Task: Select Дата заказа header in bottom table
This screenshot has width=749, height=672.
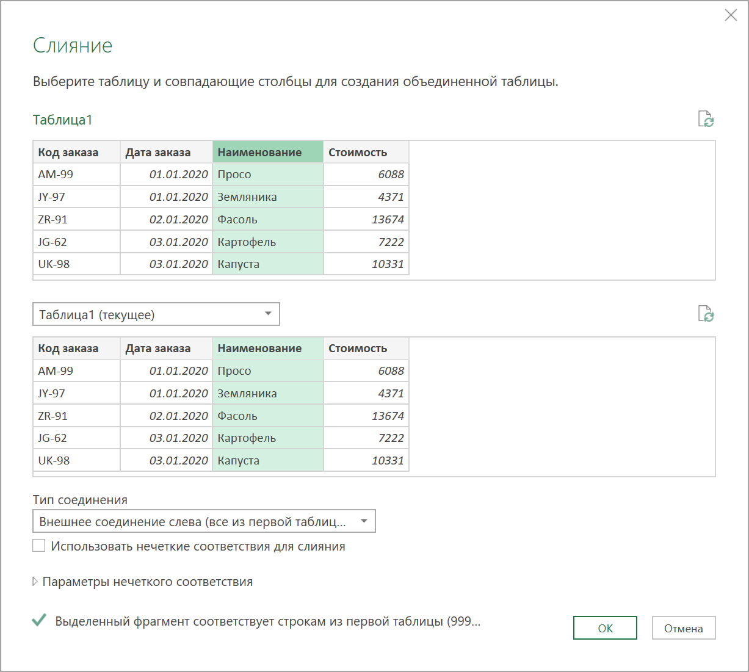Action: (166, 348)
